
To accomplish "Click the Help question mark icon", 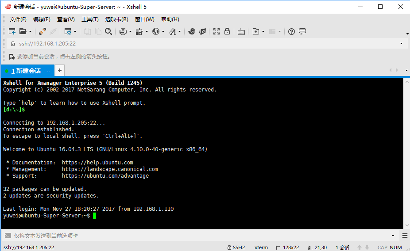I will [291, 31].
